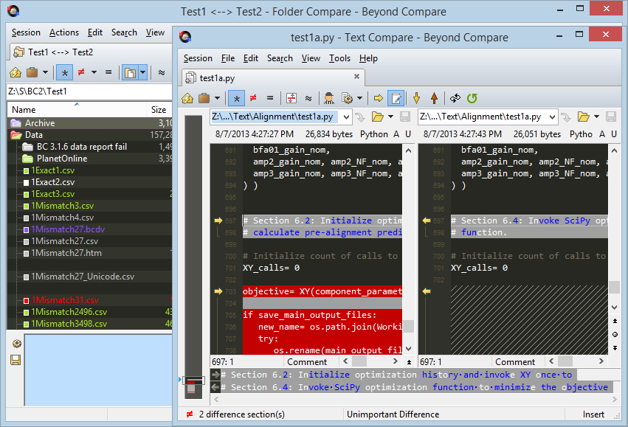
Task: Toggle Show Same lines in Text Compare
Action: (x=270, y=98)
